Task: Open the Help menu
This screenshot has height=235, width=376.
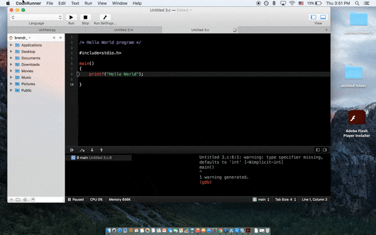Action: pos(137,3)
